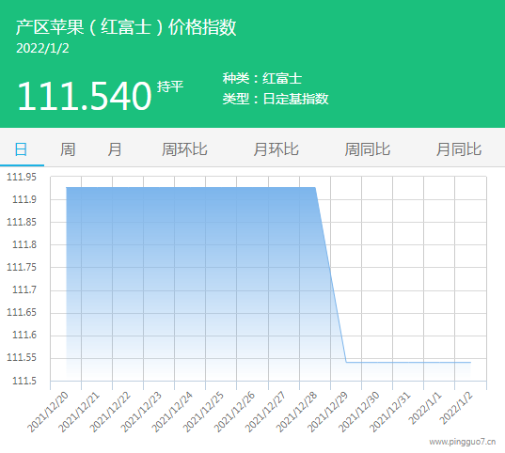This screenshot has width=505, height=453.
Task: Click the www.pingguo7.cn watermark link
Action: pos(463,442)
